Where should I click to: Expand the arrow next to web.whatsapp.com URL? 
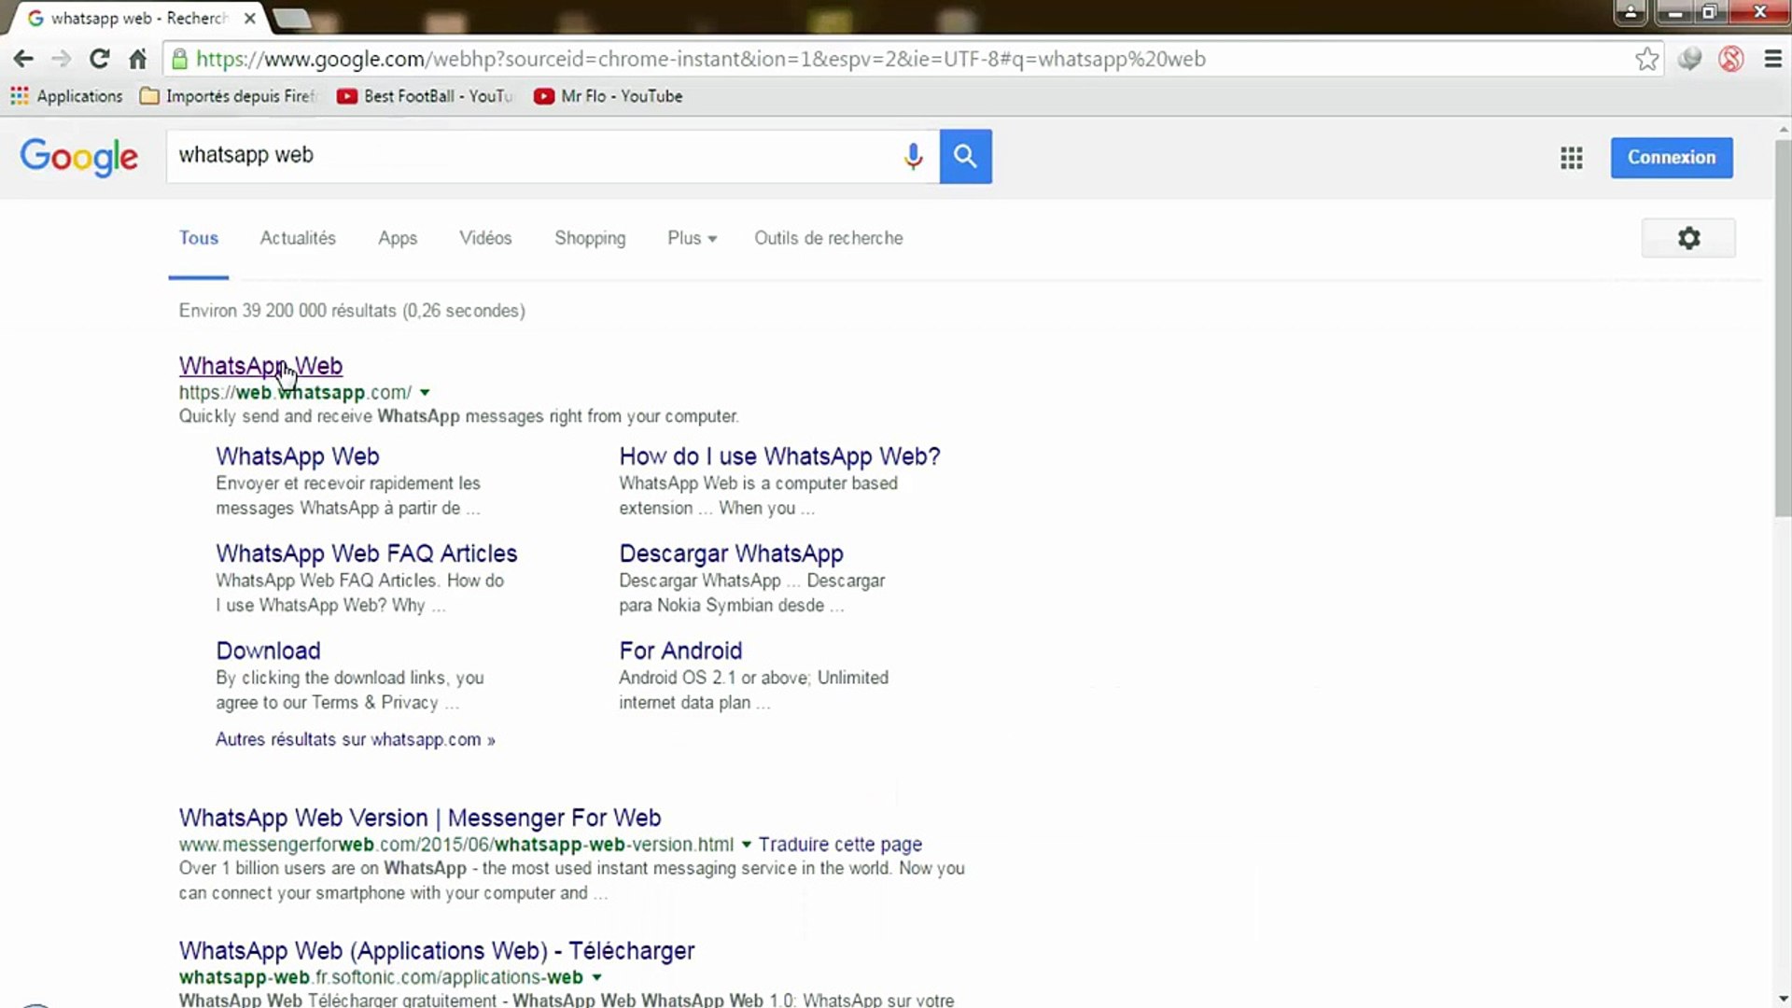pyautogui.click(x=425, y=393)
